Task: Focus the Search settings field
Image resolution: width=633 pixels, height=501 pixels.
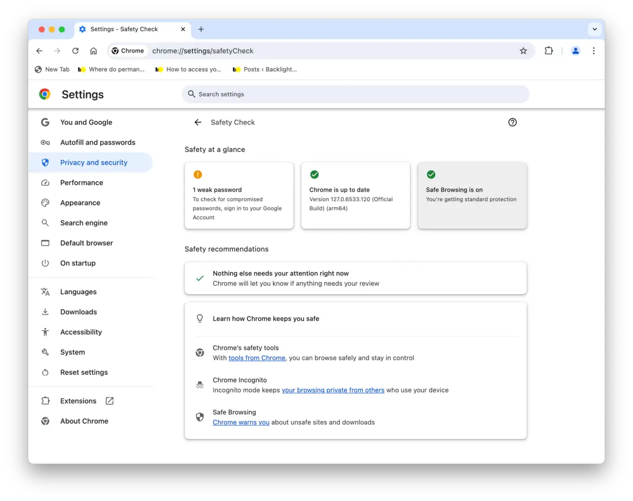Action: pyautogui.click(x=356, y=94)
